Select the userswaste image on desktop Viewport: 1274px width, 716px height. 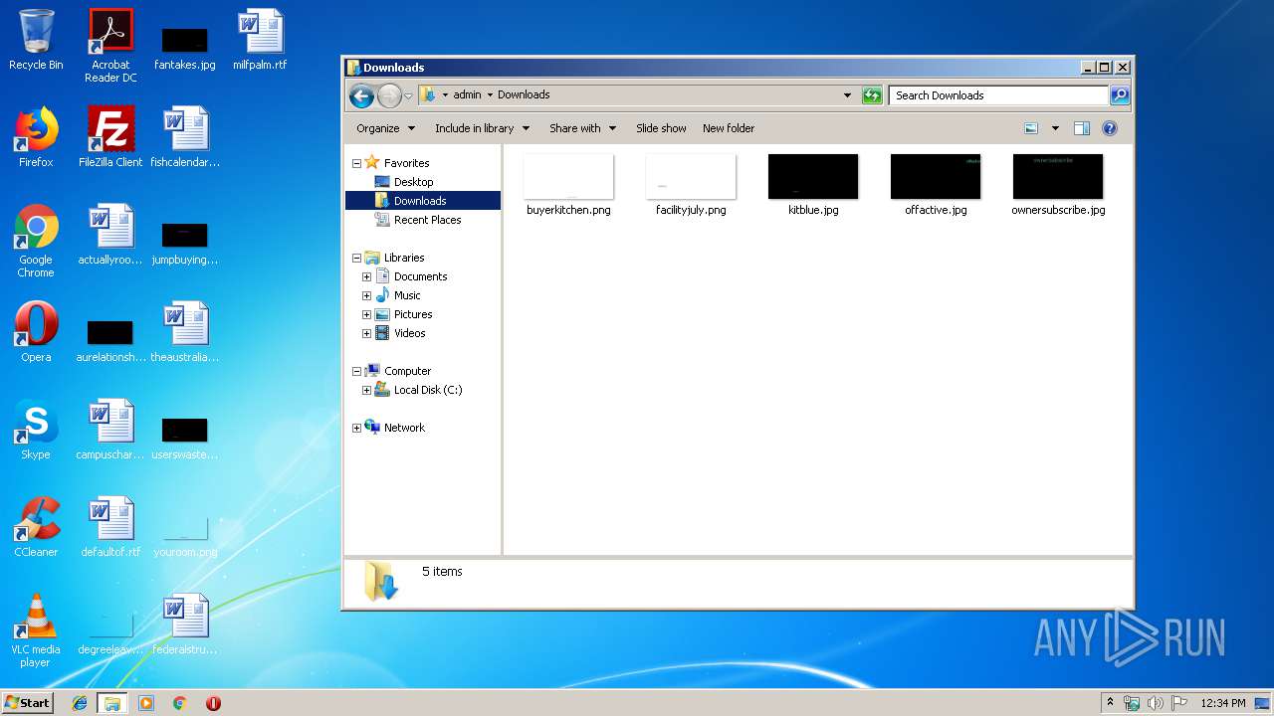point(185,438)
